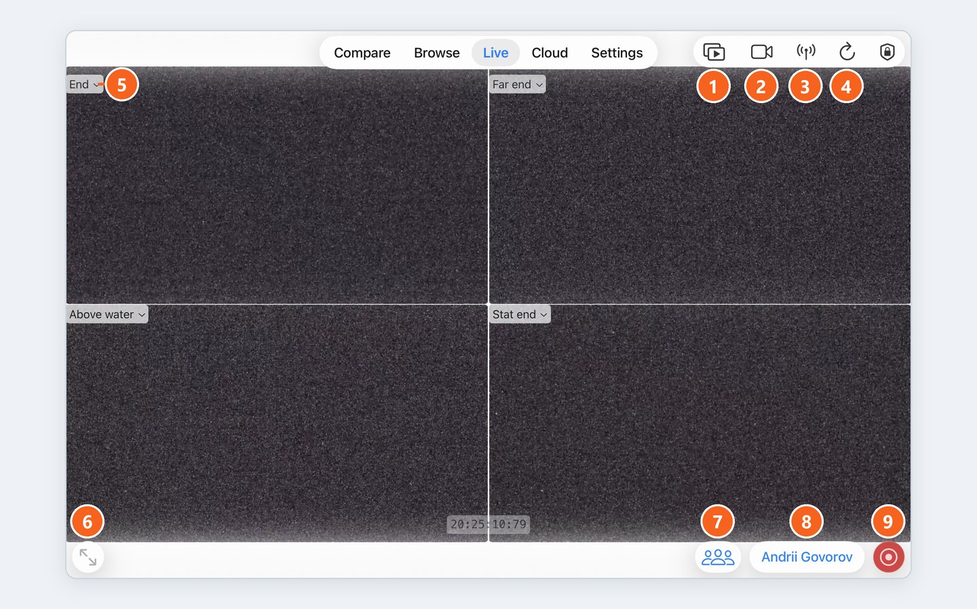Click the broadcast antenna icon
This screenshot has height=609, width=977.
coord(805,52)
